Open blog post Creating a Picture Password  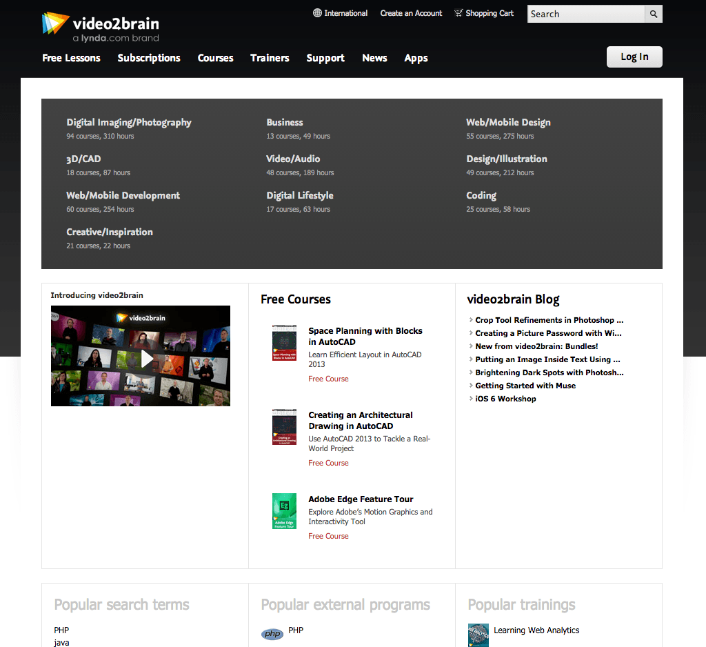[x=548, y=333]
